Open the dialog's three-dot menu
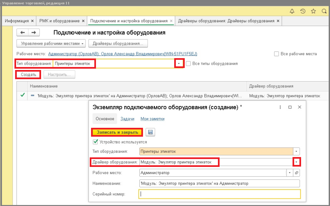This screenshot has height=206, width=330. pos(280,107)
